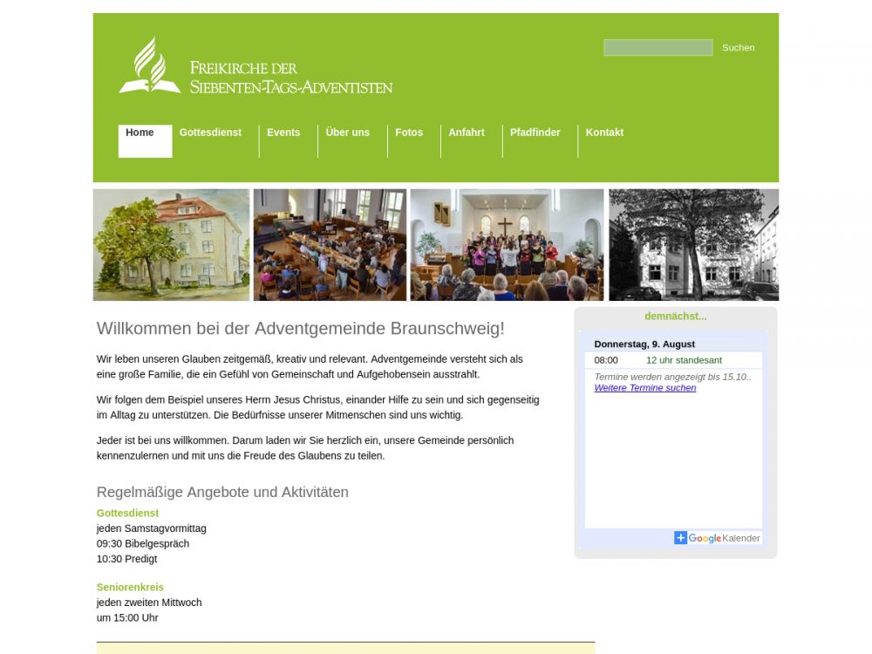Open the Anfahrt directions page
Screen dimensions: 872x654
click(467, 133)
